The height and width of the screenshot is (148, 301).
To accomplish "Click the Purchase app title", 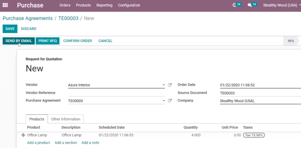I will coord(30,5).
